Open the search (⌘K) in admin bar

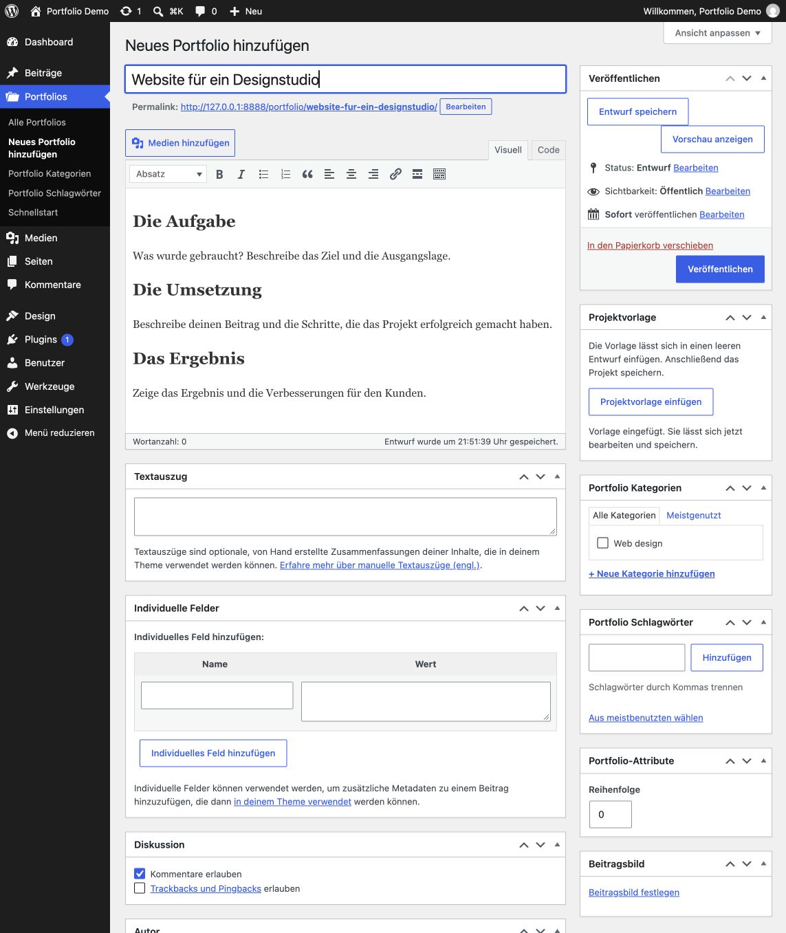tap(168, 11)
